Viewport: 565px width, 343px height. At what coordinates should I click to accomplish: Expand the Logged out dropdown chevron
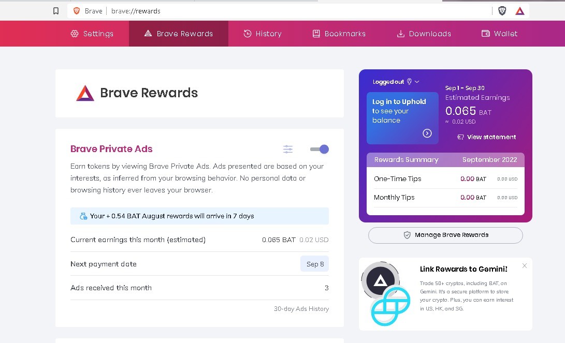tap(417, 82)
